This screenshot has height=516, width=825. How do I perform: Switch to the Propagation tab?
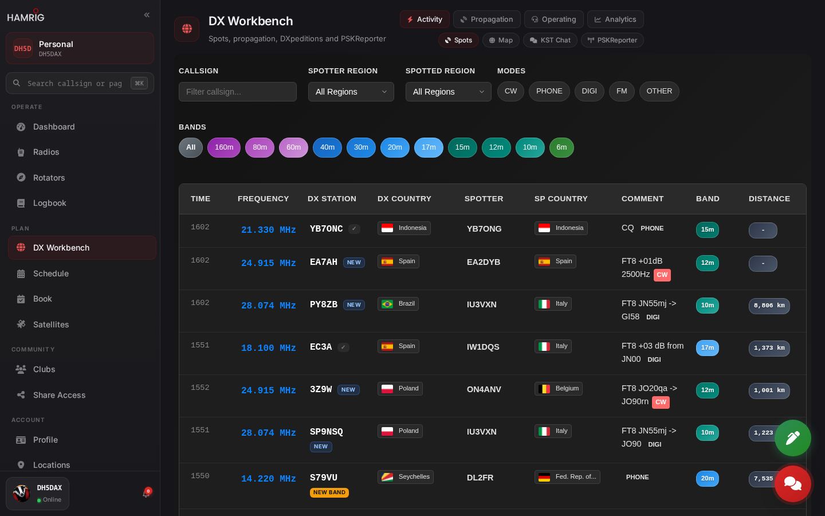point(487,19)
